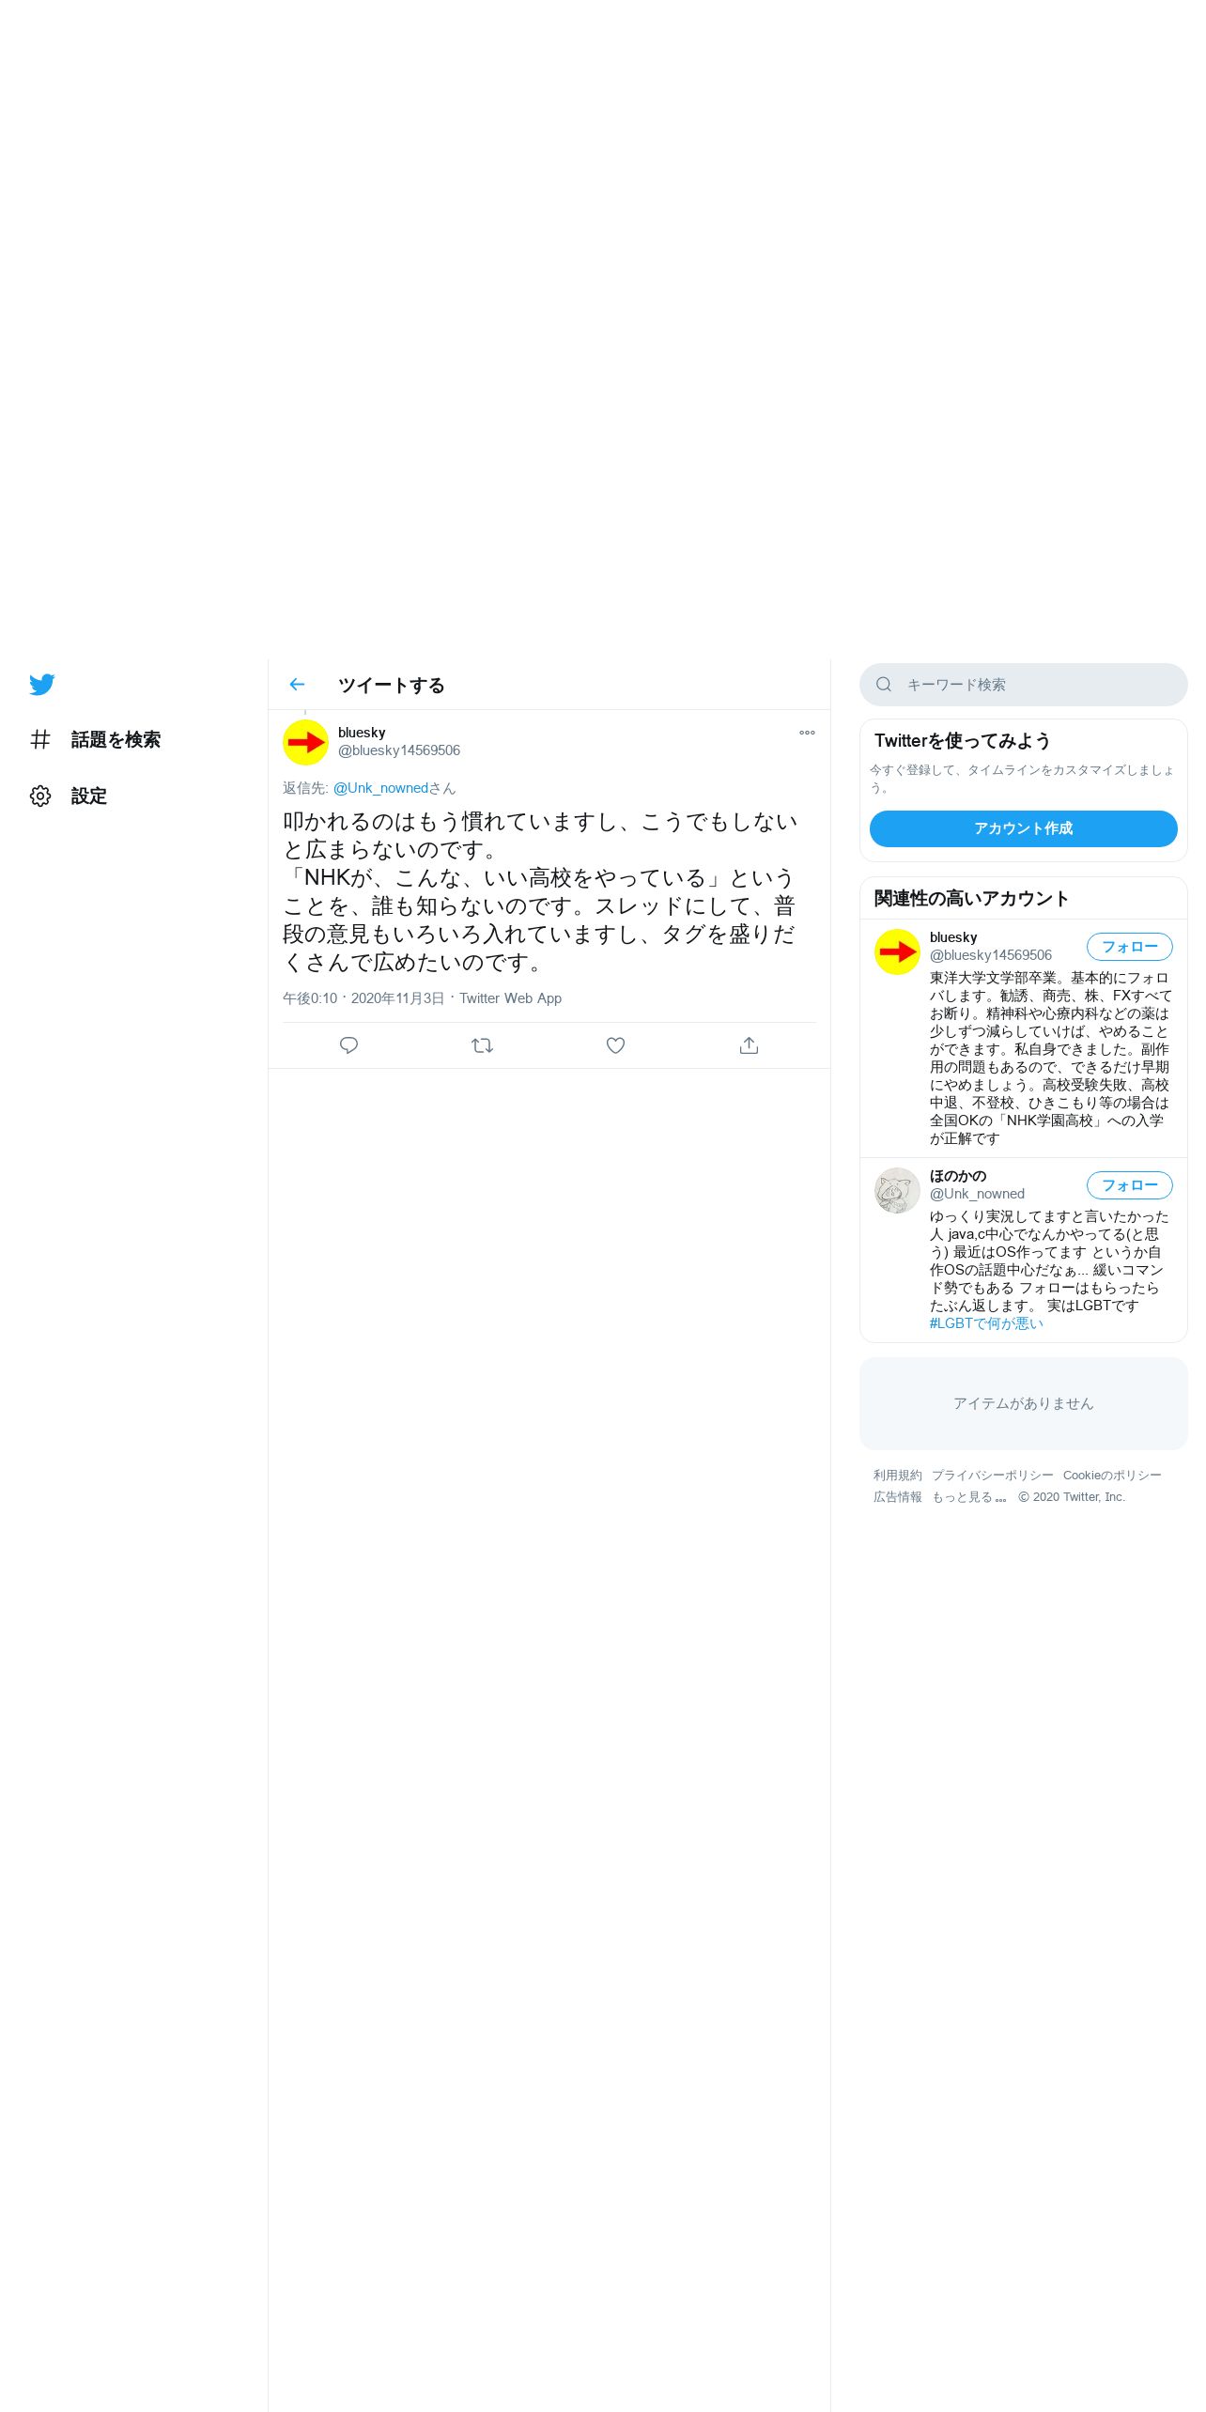Click the アカウント作成 button

click(x=1024, y=828)
